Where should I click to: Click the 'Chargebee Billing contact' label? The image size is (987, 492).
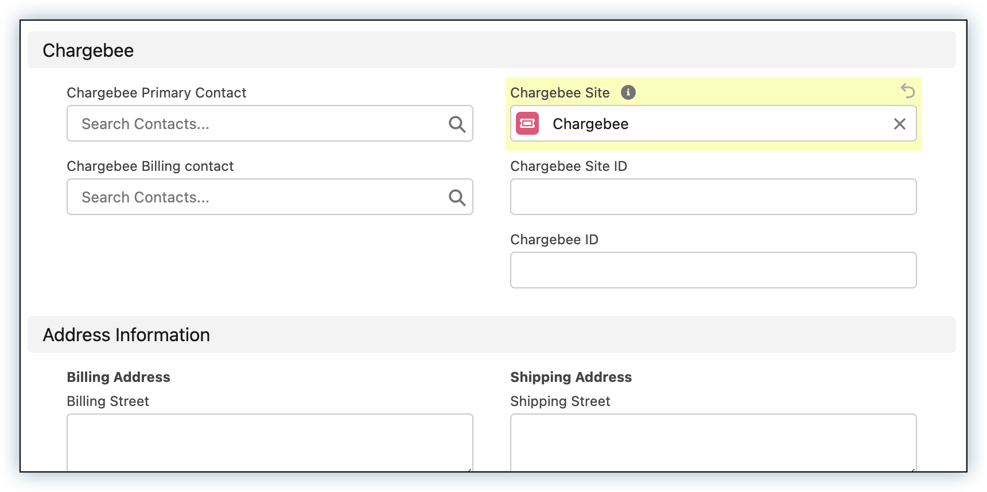pos(150,166)
